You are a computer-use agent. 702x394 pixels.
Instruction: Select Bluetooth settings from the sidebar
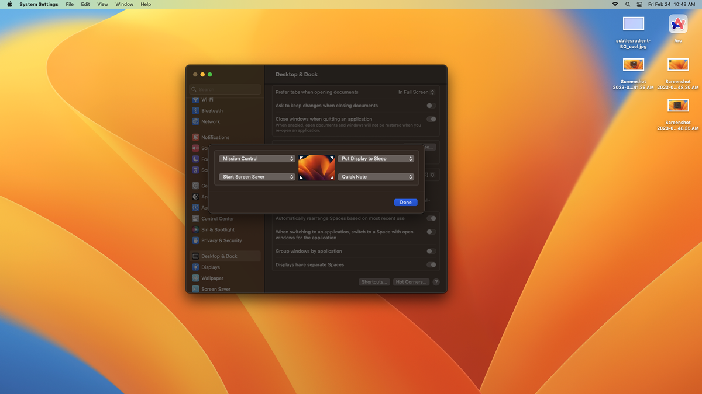pyautogui.click(x=212, y=110)
